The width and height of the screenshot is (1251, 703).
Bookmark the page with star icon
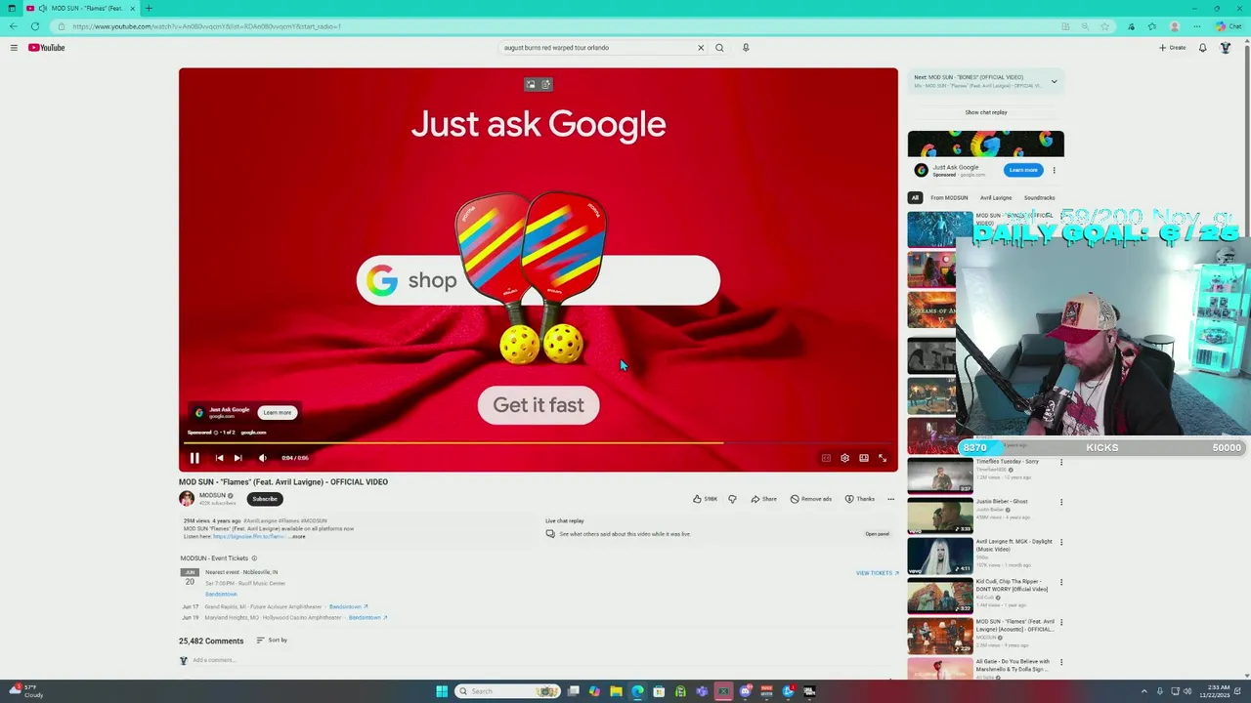[x=1105, y=26]
